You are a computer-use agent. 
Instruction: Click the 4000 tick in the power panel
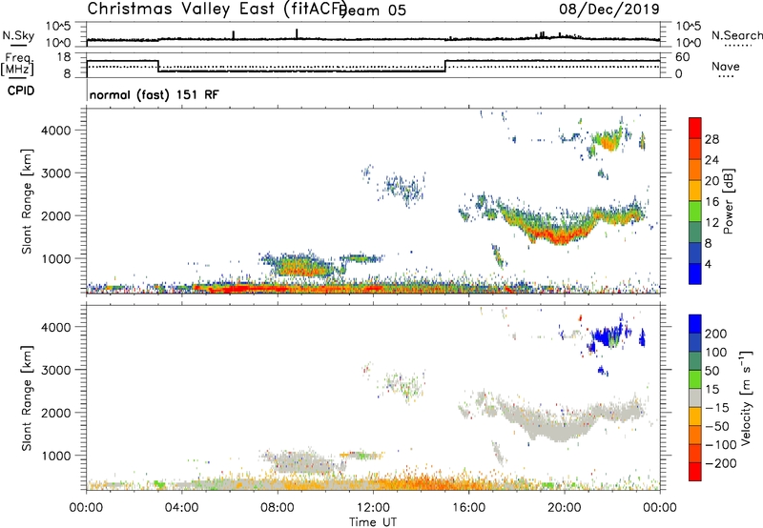55,131
